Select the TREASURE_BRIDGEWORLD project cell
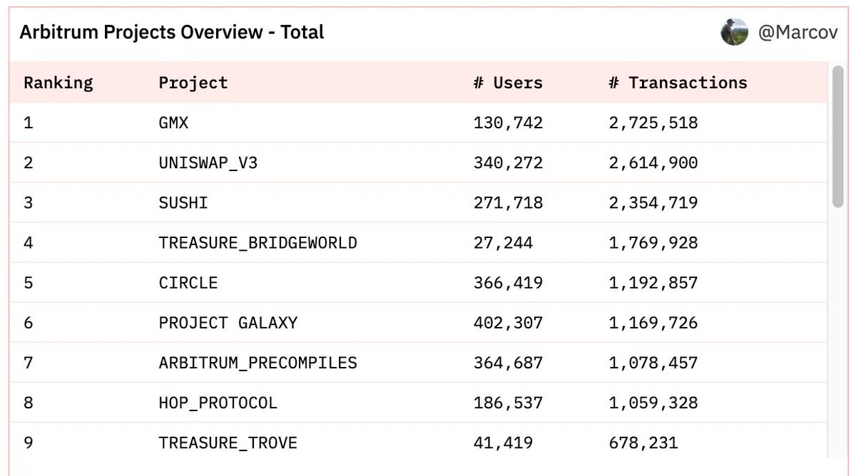856x476 pixels. click(258, 243)
